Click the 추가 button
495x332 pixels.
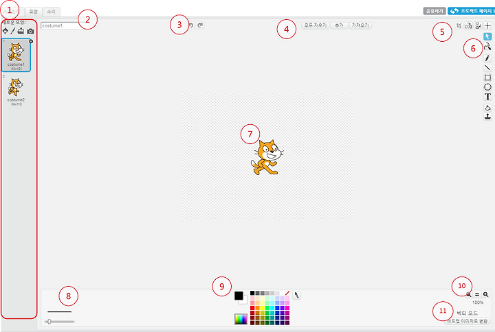pyautogui.click(x=339, y=25)
